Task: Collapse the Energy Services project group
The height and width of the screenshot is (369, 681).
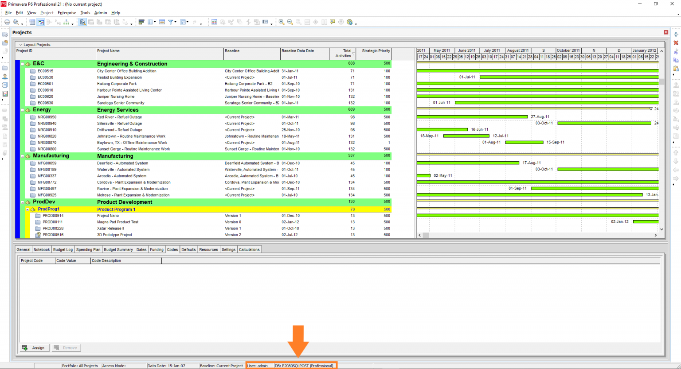Action: pos(22,109)
